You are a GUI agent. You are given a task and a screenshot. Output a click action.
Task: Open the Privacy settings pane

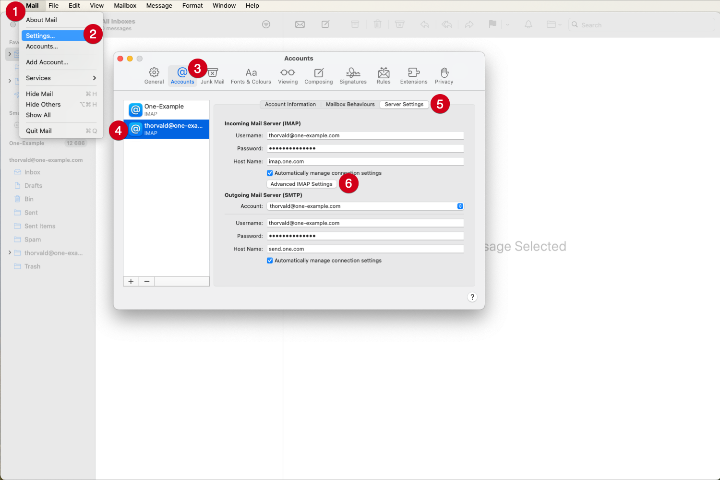pos(444,75)
